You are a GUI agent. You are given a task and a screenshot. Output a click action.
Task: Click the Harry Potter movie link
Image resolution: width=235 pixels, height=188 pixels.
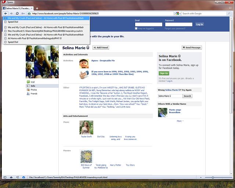(x=115, y=165)
